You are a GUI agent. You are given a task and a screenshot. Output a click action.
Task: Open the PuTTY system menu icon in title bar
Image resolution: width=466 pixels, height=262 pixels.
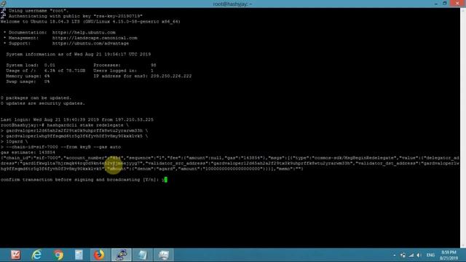point(3,3)
